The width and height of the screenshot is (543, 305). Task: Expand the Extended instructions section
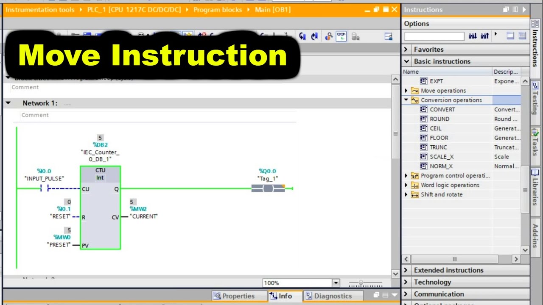pos(406,270)
